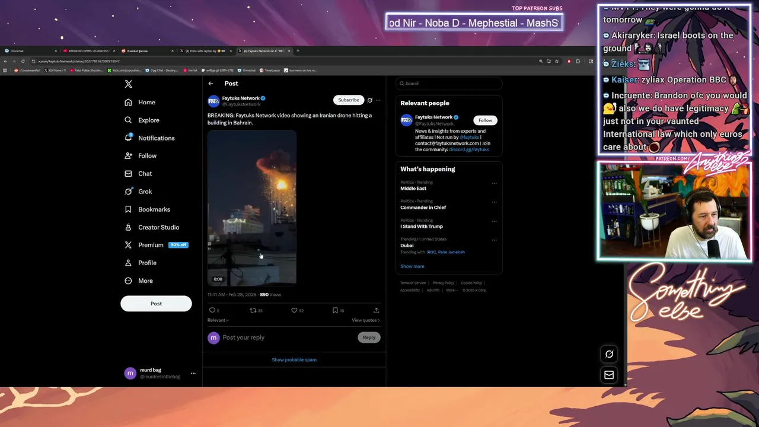Viewport: 759px width, 427px height.
Task: Open the Dubai trending topic
Action: [x=407, y=246]
